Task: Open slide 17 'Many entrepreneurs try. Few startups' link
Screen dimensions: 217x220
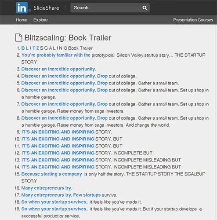Action: [61, 195]
